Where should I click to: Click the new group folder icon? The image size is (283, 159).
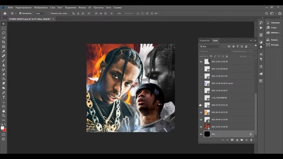click(242, 140)
